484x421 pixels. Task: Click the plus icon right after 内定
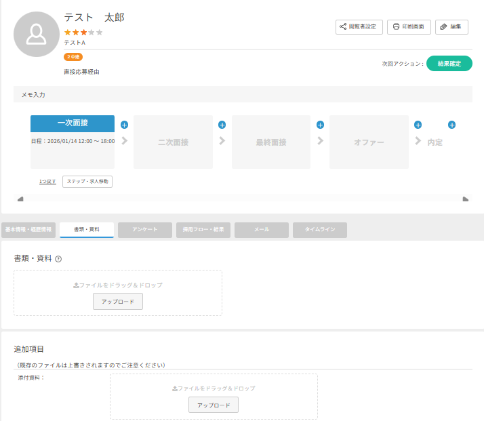(x=451, y=125)
